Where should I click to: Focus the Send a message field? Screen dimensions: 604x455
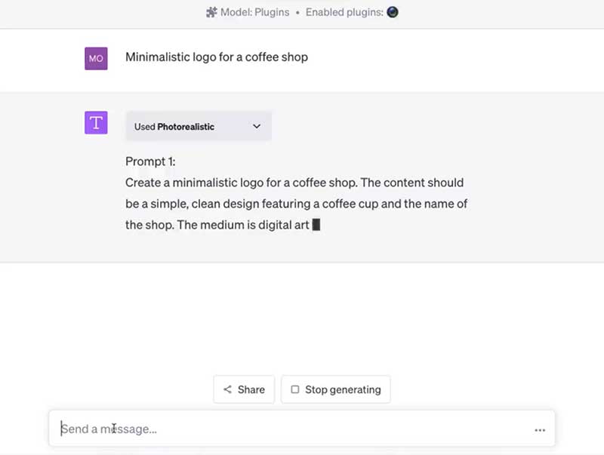294,429
